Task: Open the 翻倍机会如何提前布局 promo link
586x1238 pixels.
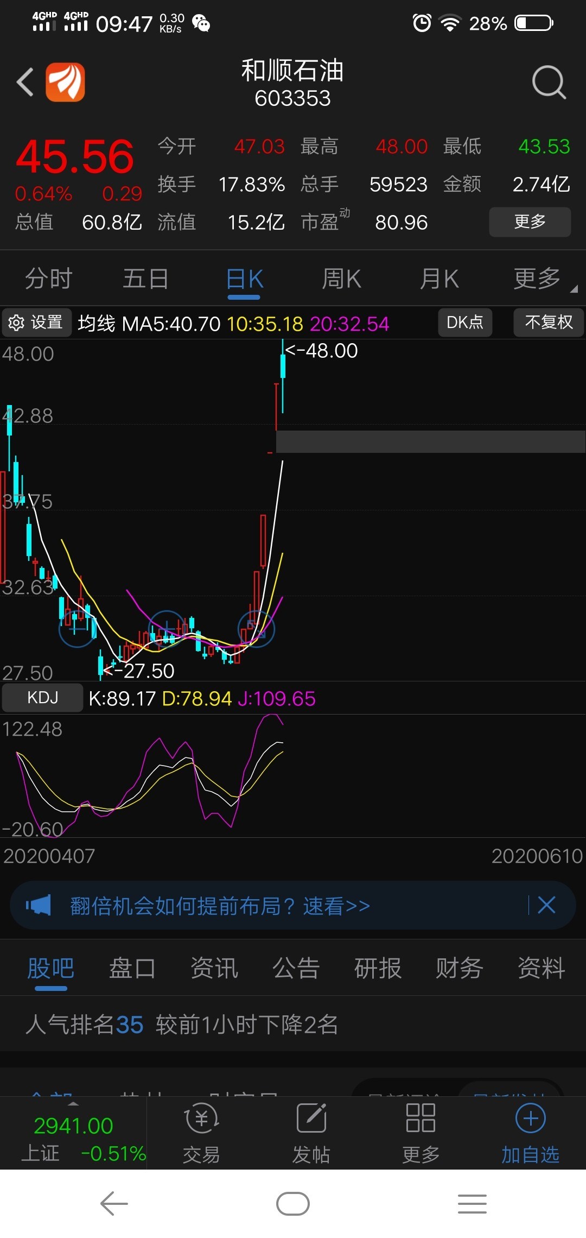Action: point(220,906)
